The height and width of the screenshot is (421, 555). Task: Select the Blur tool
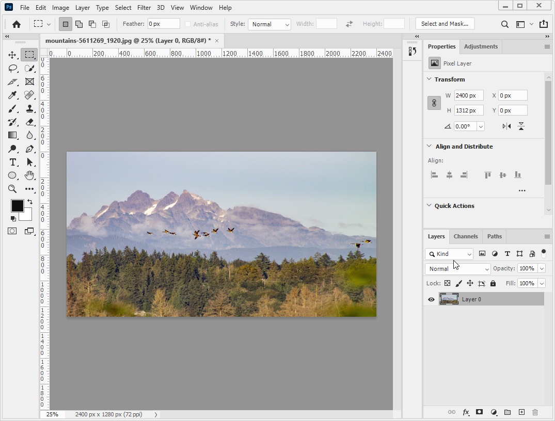click(x=30, y=135)
